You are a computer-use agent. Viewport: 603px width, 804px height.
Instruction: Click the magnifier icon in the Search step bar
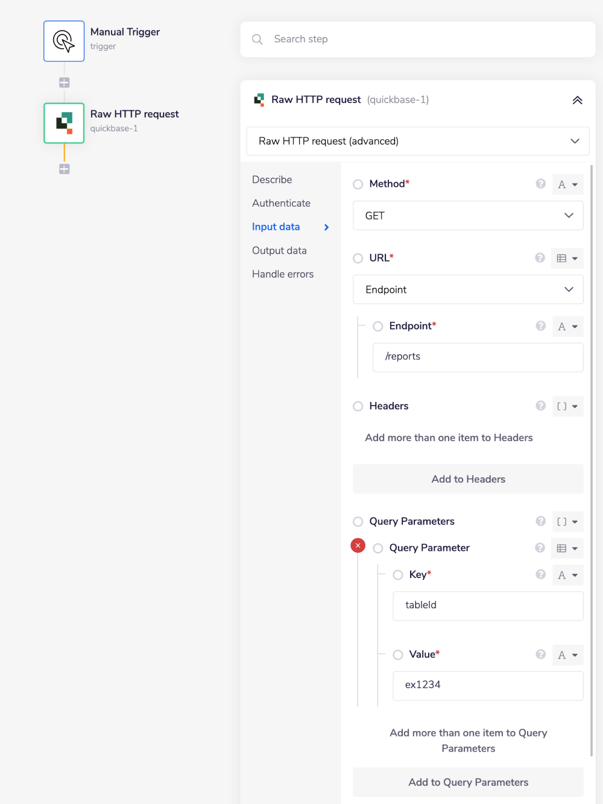[257, 39]
